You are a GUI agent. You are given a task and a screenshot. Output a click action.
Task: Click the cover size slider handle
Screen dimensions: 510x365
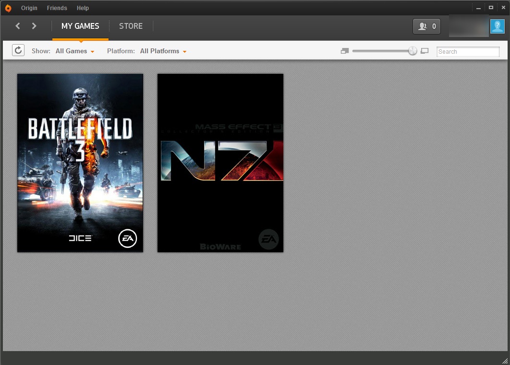pos(412,50)
